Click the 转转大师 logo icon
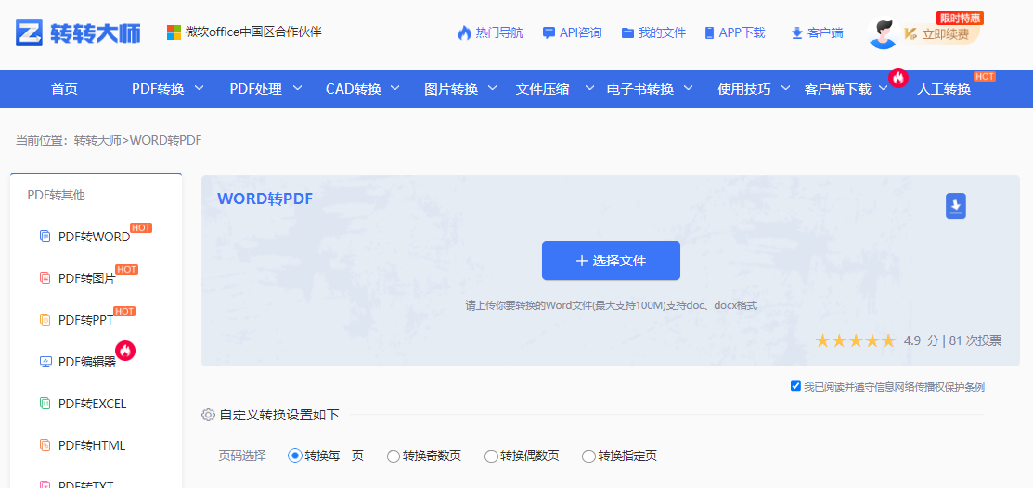1033x488 pixels. click(29, 32)
